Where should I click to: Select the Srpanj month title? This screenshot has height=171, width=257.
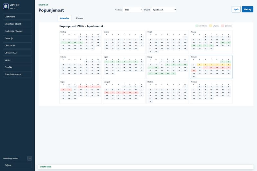150,57
